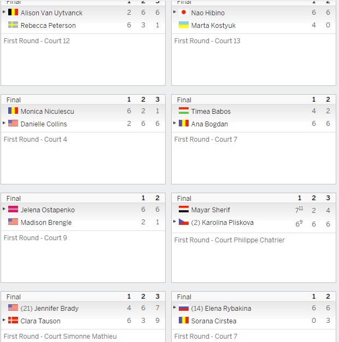
Task: Click the Hungary flag beside Timea Babos
Action: 184,111
